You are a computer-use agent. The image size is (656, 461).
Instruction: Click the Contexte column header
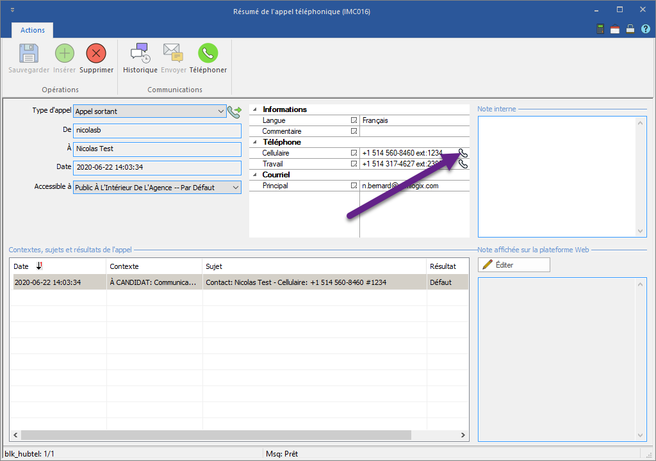pyautogui.click(x=154, y=266)
